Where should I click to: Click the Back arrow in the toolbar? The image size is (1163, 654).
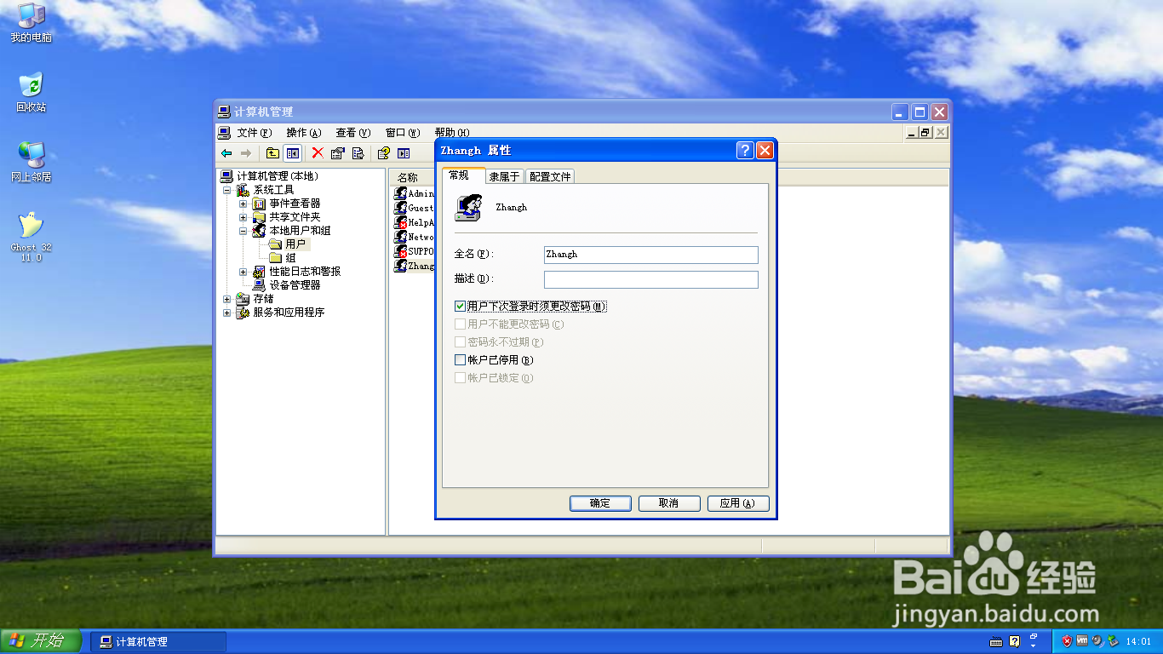pos(226,153)
